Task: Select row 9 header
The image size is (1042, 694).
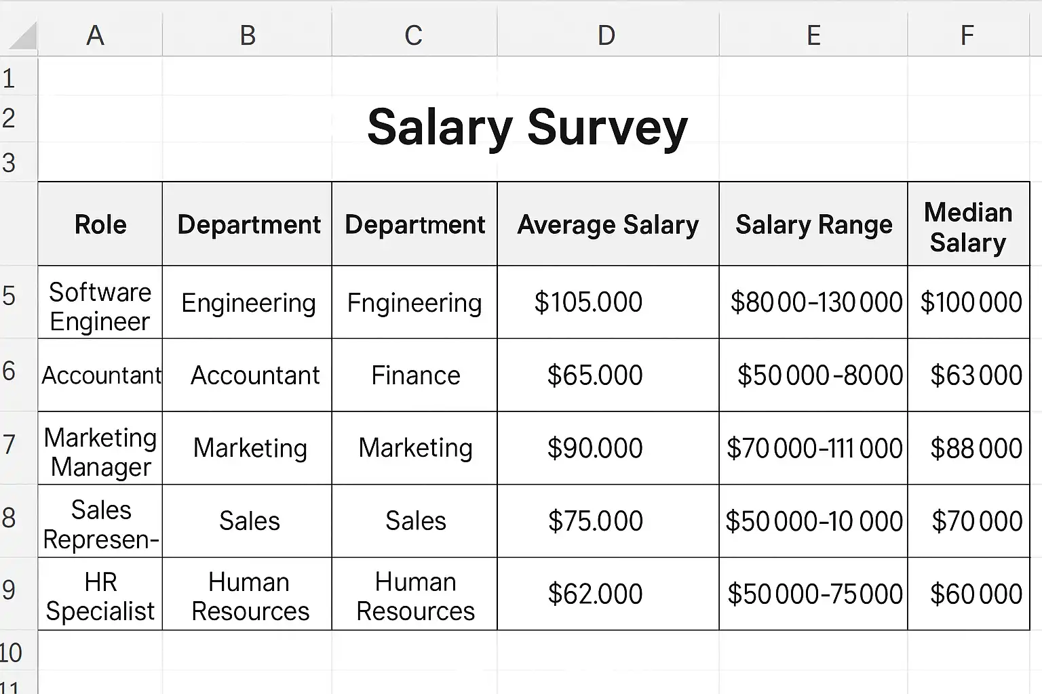Action: [x=9, y=590]
